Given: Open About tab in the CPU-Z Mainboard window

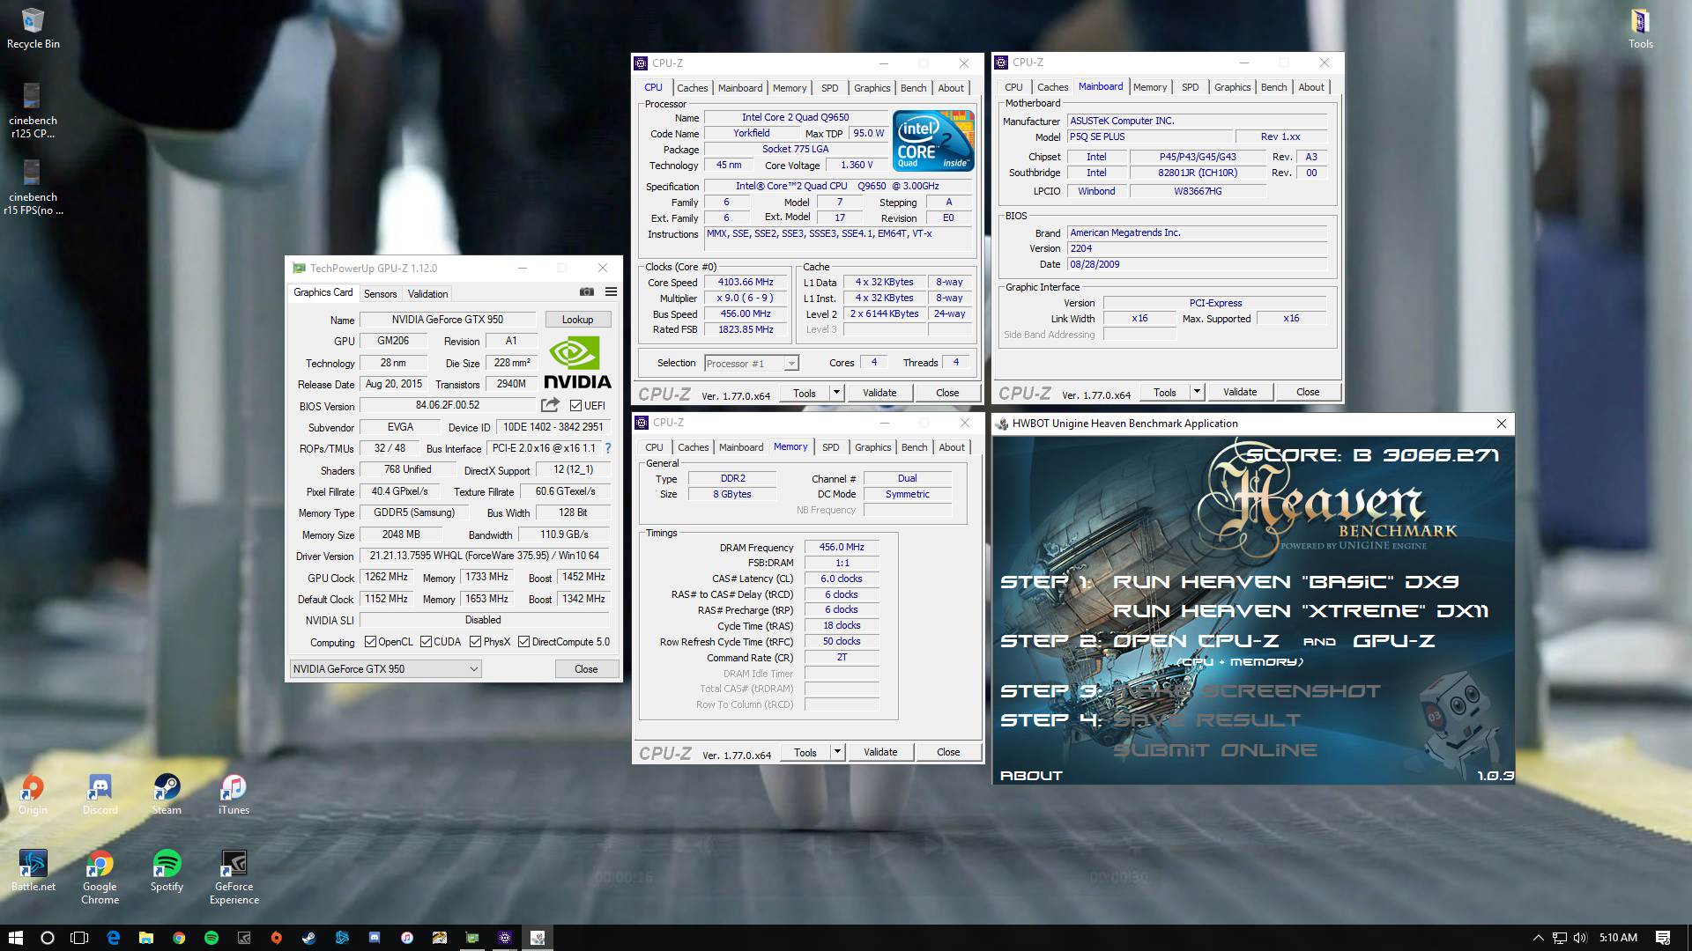Looking at the screenshot, I should 1311,87.
